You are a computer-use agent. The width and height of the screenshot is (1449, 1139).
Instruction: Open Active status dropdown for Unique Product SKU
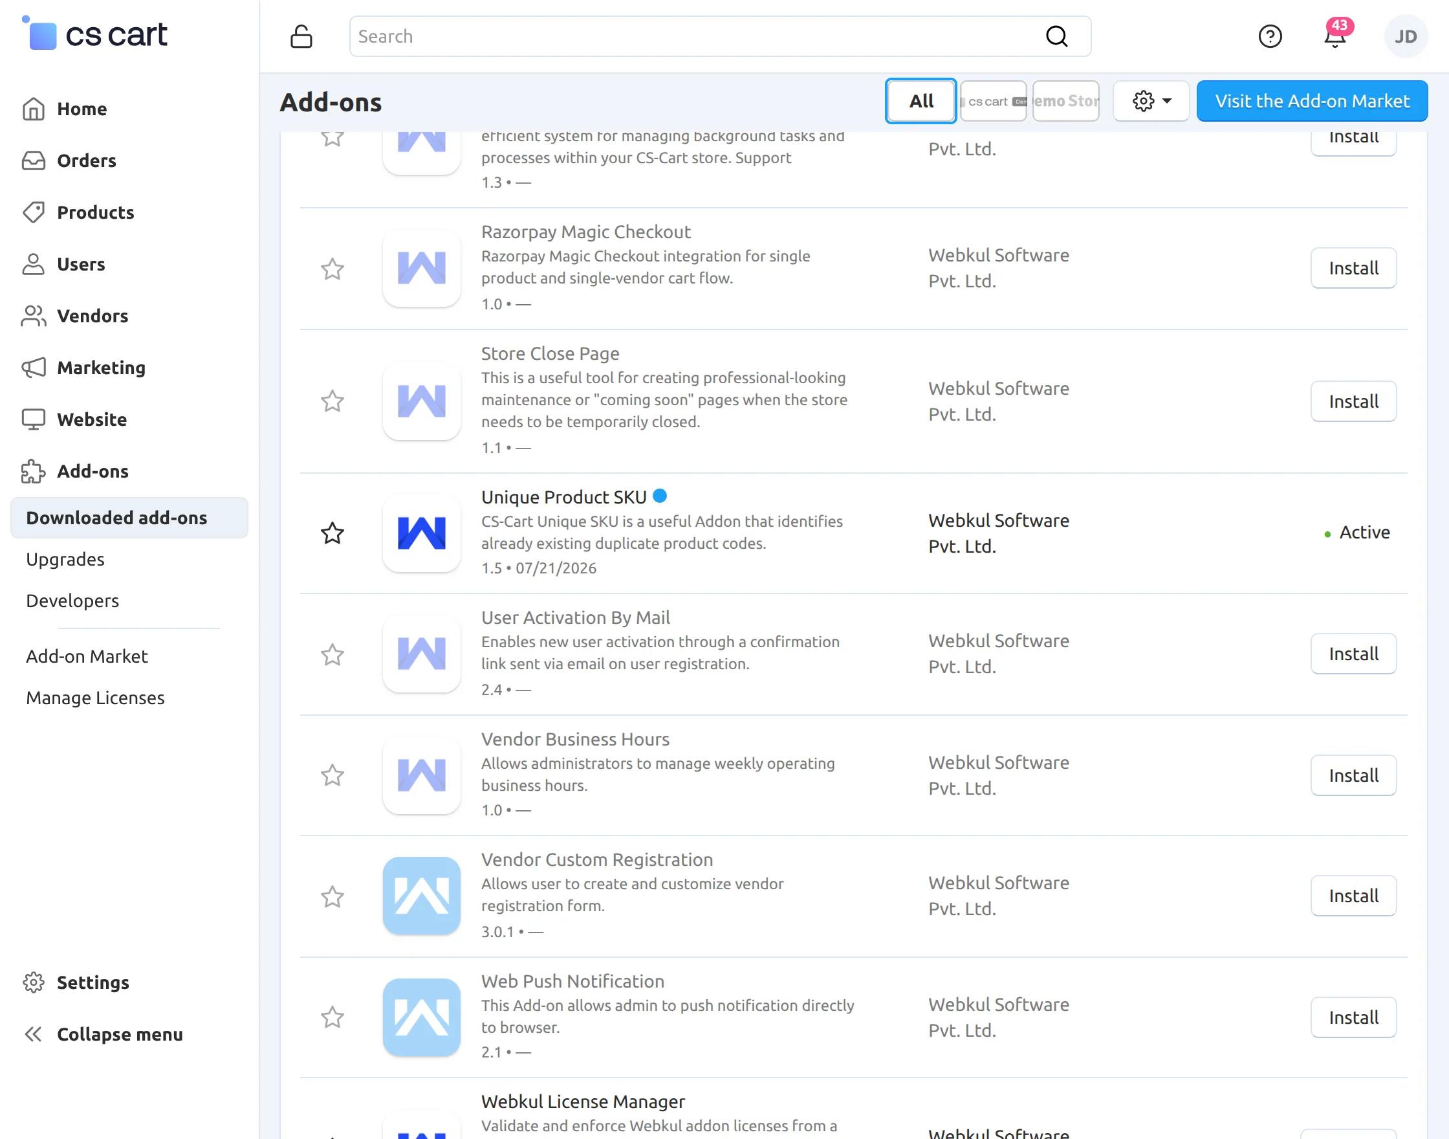pyautogui.click(x=1356, y=533)
